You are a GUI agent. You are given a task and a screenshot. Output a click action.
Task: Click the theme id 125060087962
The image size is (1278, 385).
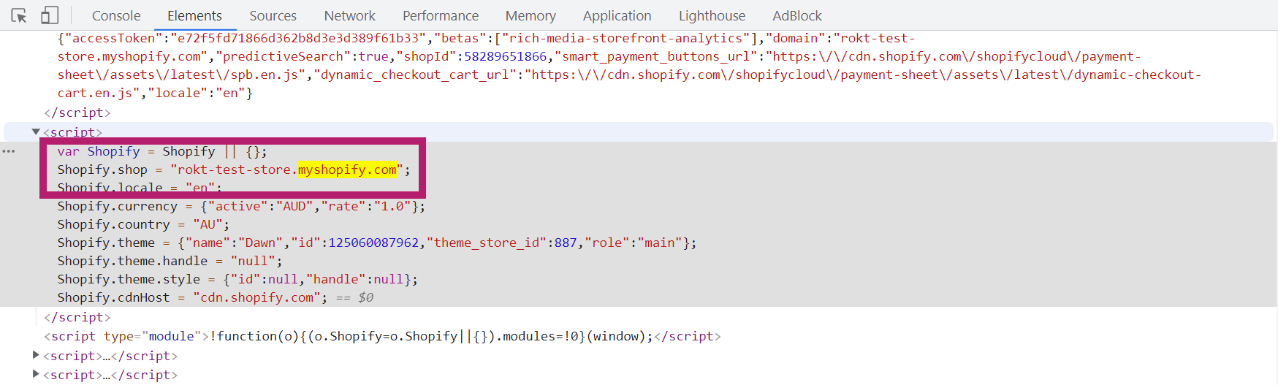tap(373, 243)
